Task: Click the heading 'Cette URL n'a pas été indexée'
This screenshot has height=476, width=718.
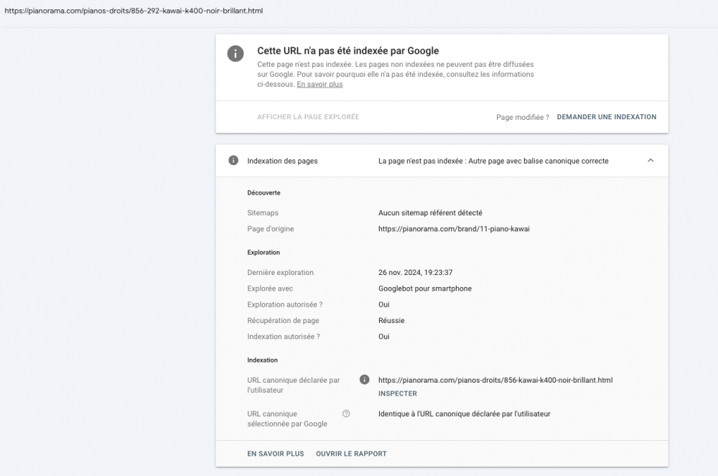Action: [348, 51]
